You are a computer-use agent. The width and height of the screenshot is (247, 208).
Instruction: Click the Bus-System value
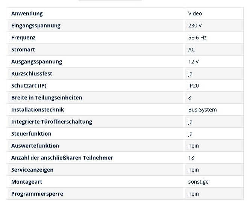tap(202, 110)
